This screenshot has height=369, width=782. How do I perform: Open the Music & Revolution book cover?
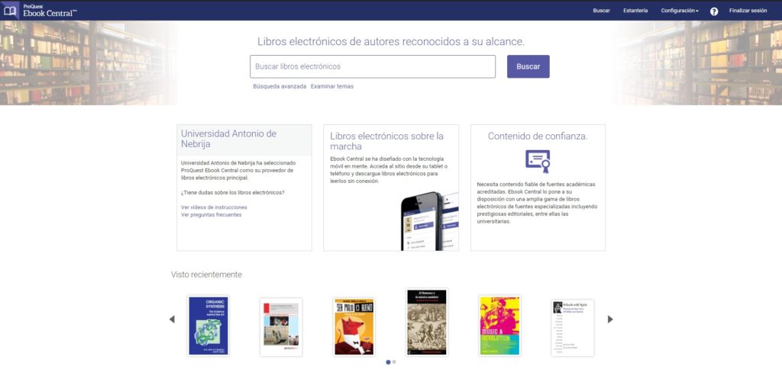(x=499, y=326)
